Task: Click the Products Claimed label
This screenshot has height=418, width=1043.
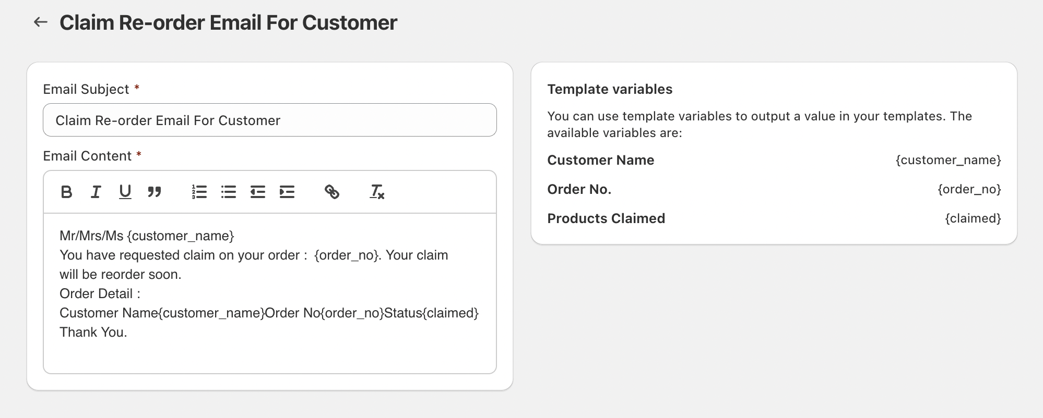Action: tap(606, 218)
